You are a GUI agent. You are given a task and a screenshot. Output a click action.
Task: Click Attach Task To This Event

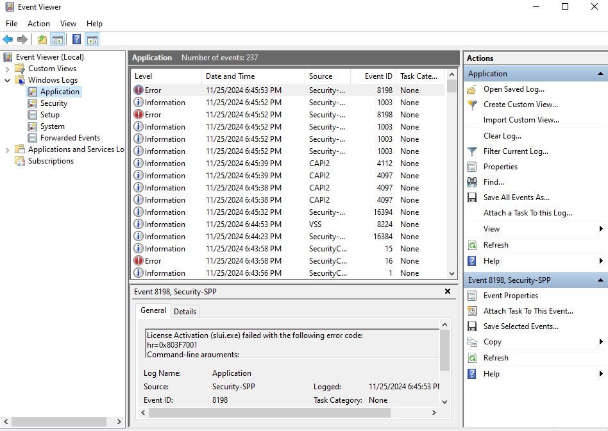528,311
